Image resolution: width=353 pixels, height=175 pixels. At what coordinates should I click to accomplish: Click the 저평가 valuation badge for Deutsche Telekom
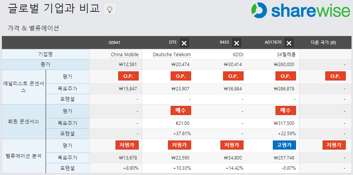coord(179,145)
